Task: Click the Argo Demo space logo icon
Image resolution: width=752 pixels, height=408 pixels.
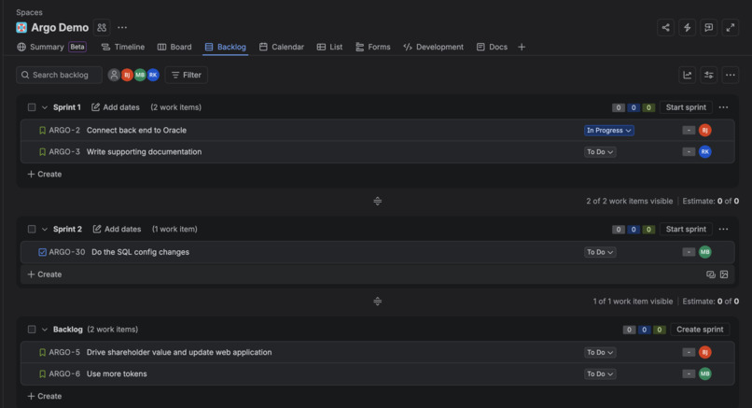Action: click(x=21, y=27)
